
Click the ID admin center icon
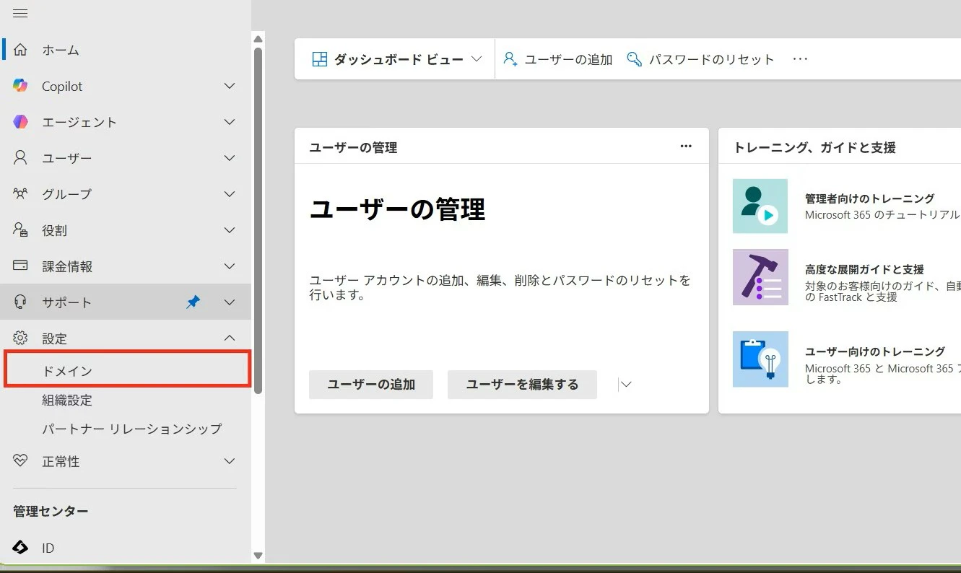(x=20, y=548)
